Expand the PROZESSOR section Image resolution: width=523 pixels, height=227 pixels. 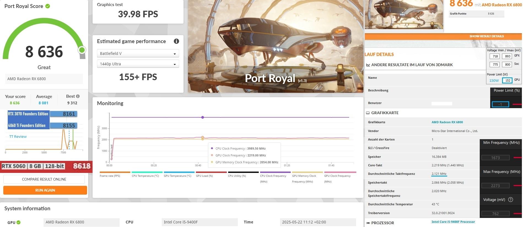(x=382, y=223)
